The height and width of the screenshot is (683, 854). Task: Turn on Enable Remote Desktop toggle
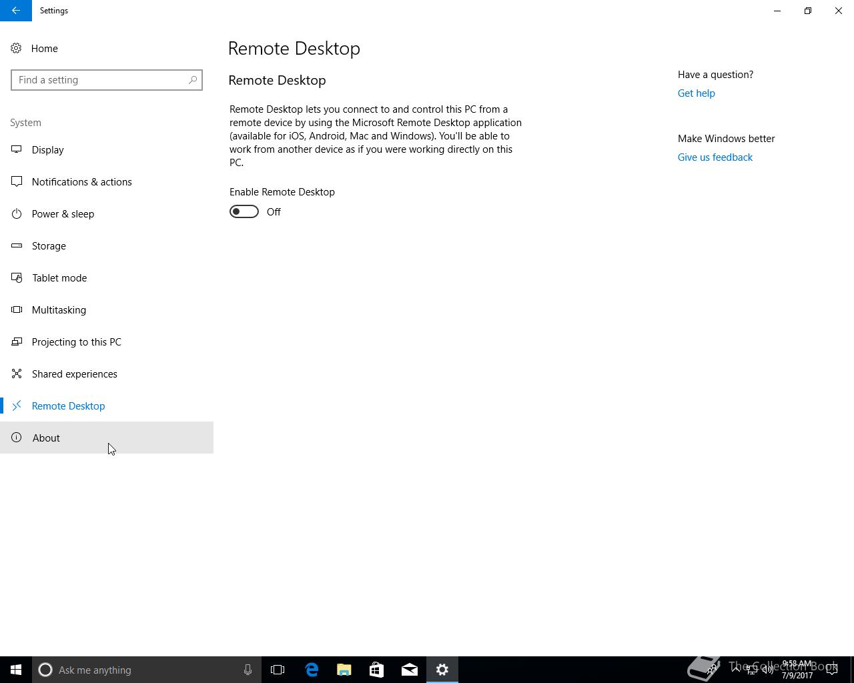click(244, 211)
